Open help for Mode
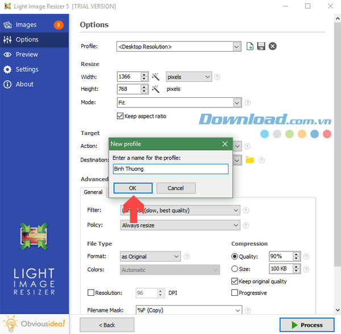This screenshot has width=341, height=334. (248, 102)
